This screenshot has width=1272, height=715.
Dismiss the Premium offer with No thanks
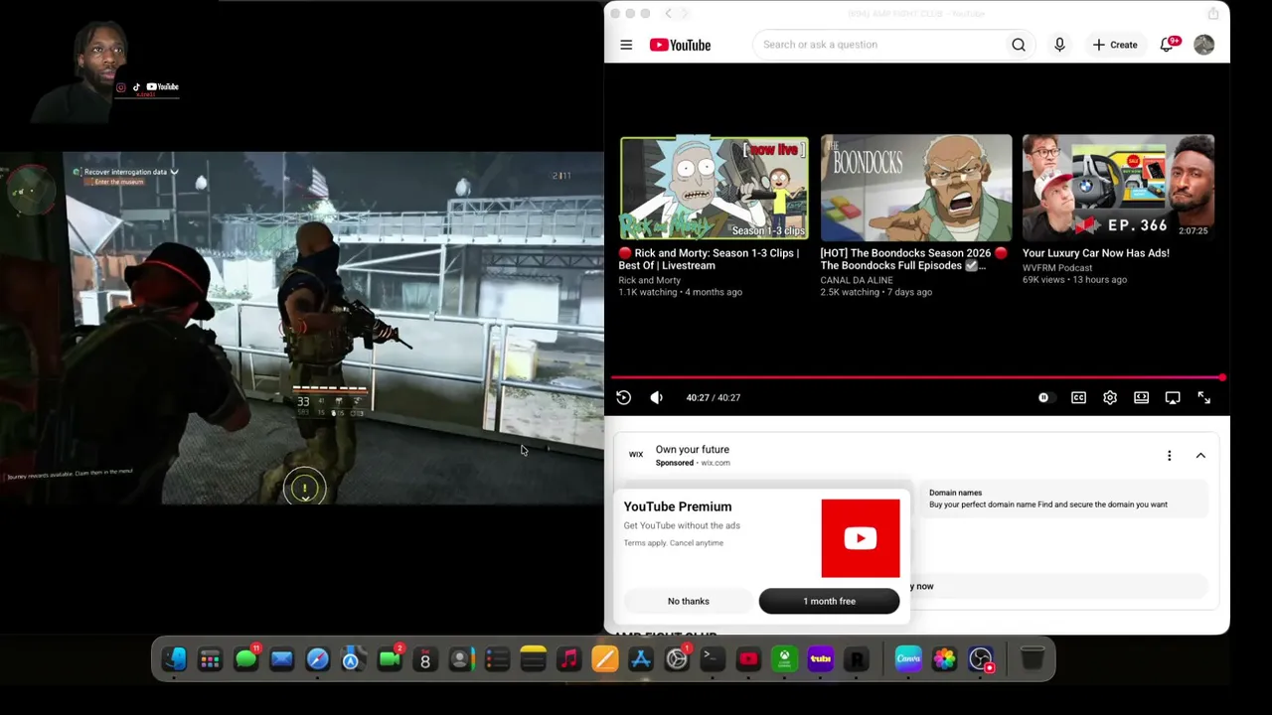pyautogui.click(x=689, y=601)
